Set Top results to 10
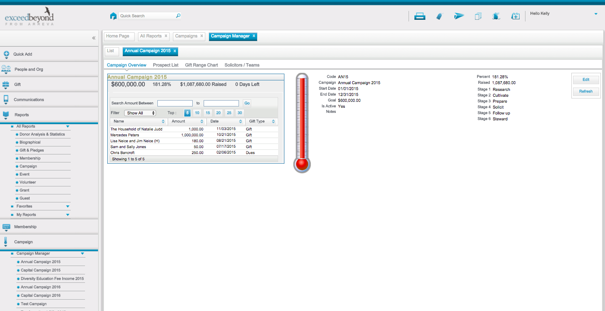605x311 pixels. 197,113
